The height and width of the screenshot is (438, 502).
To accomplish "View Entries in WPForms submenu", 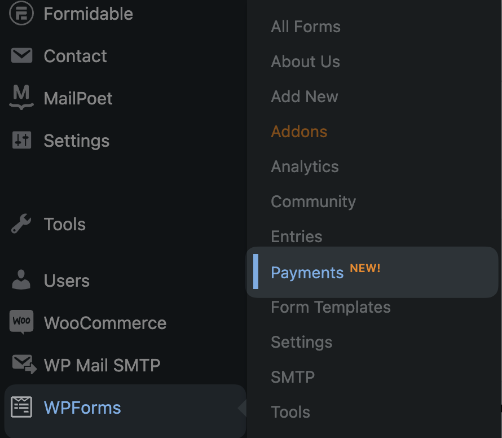I will (296, 236).
